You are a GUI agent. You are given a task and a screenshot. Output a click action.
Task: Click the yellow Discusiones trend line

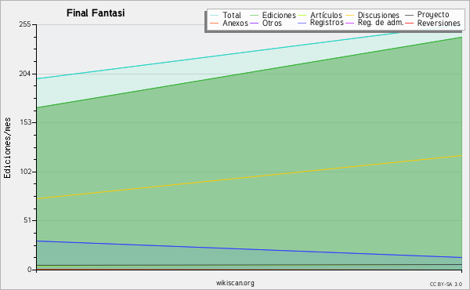[249, 177]
